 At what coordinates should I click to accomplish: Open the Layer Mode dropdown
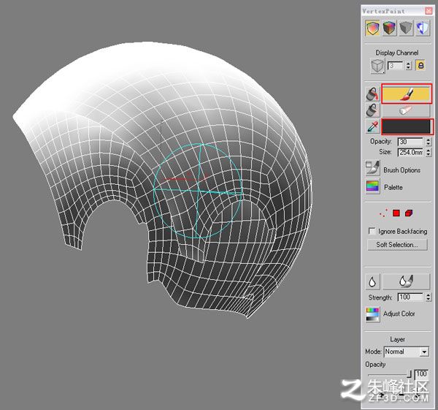point(407,352)
